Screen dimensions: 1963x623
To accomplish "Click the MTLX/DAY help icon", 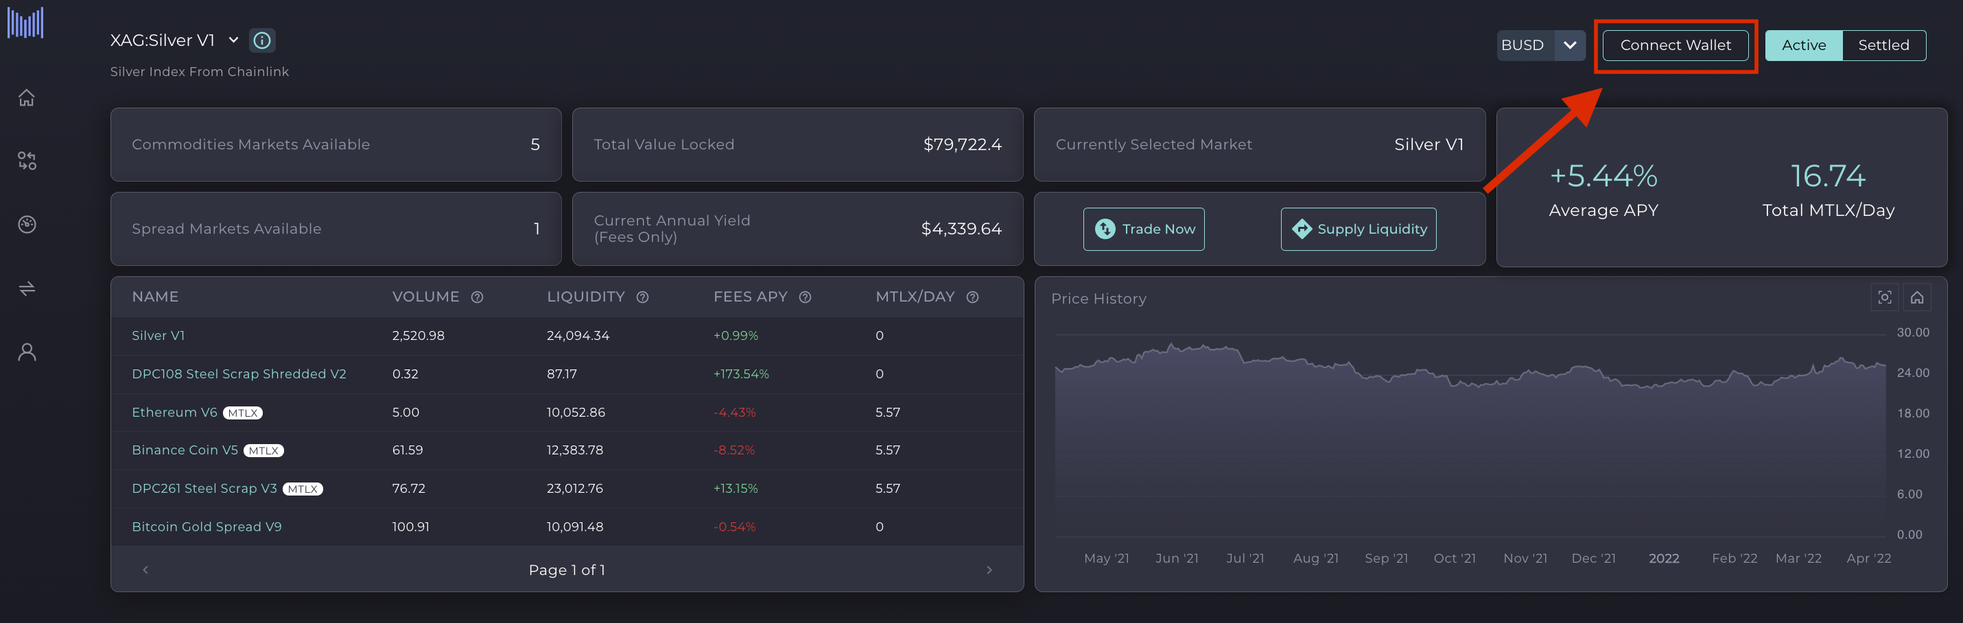I will (972, 297).
